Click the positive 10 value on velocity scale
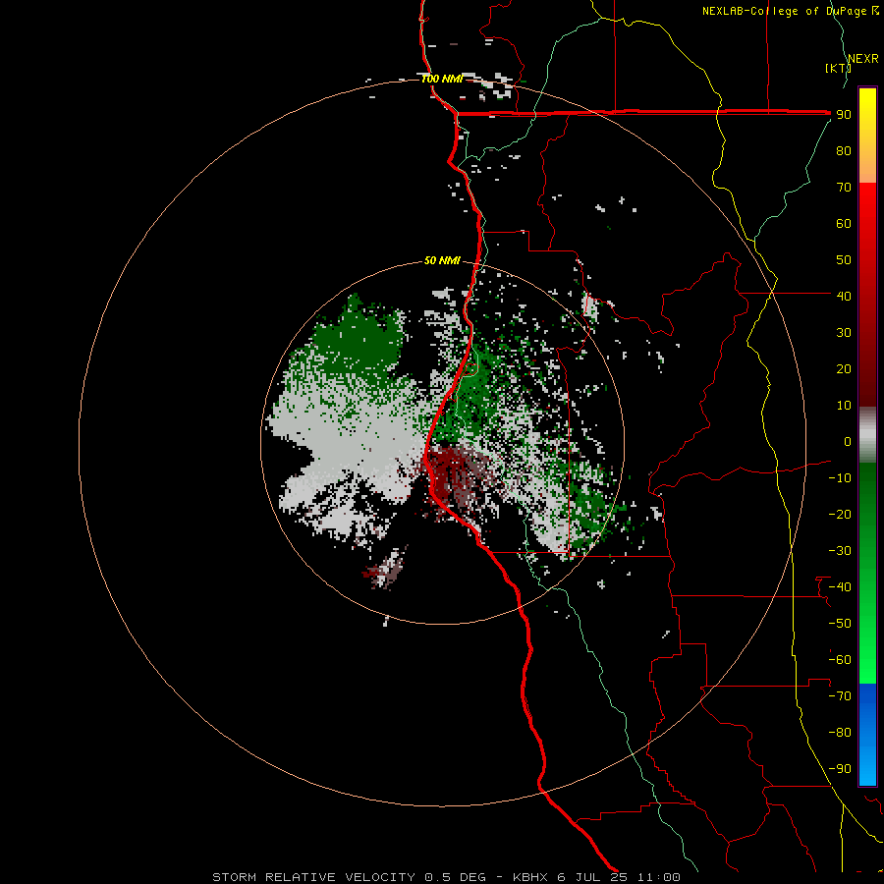This screenshot has height=884, width=884. 844,406
